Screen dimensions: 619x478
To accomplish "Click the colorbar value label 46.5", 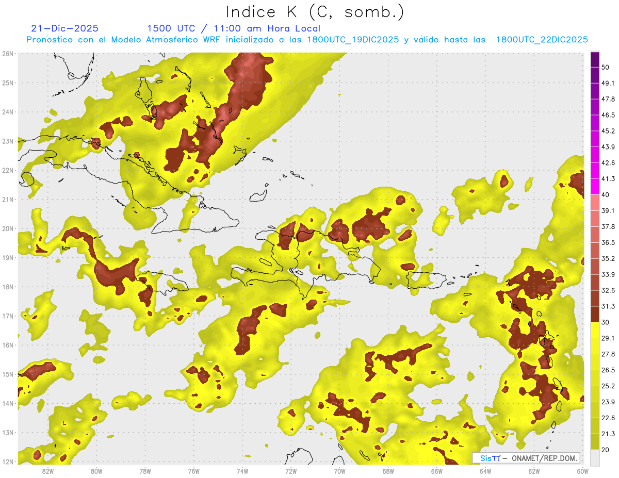I will pos(608,115).
